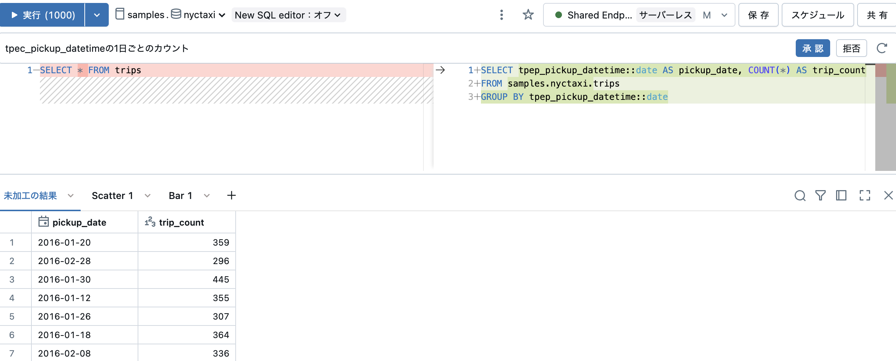The height and width of the screenshot is (361, 896).
Task: Click the calendar icon on pickup_date column
Action: pyautogui.click(x=43, y=222)
